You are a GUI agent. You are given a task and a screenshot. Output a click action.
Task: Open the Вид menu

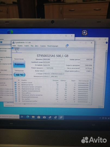point(32,46)
